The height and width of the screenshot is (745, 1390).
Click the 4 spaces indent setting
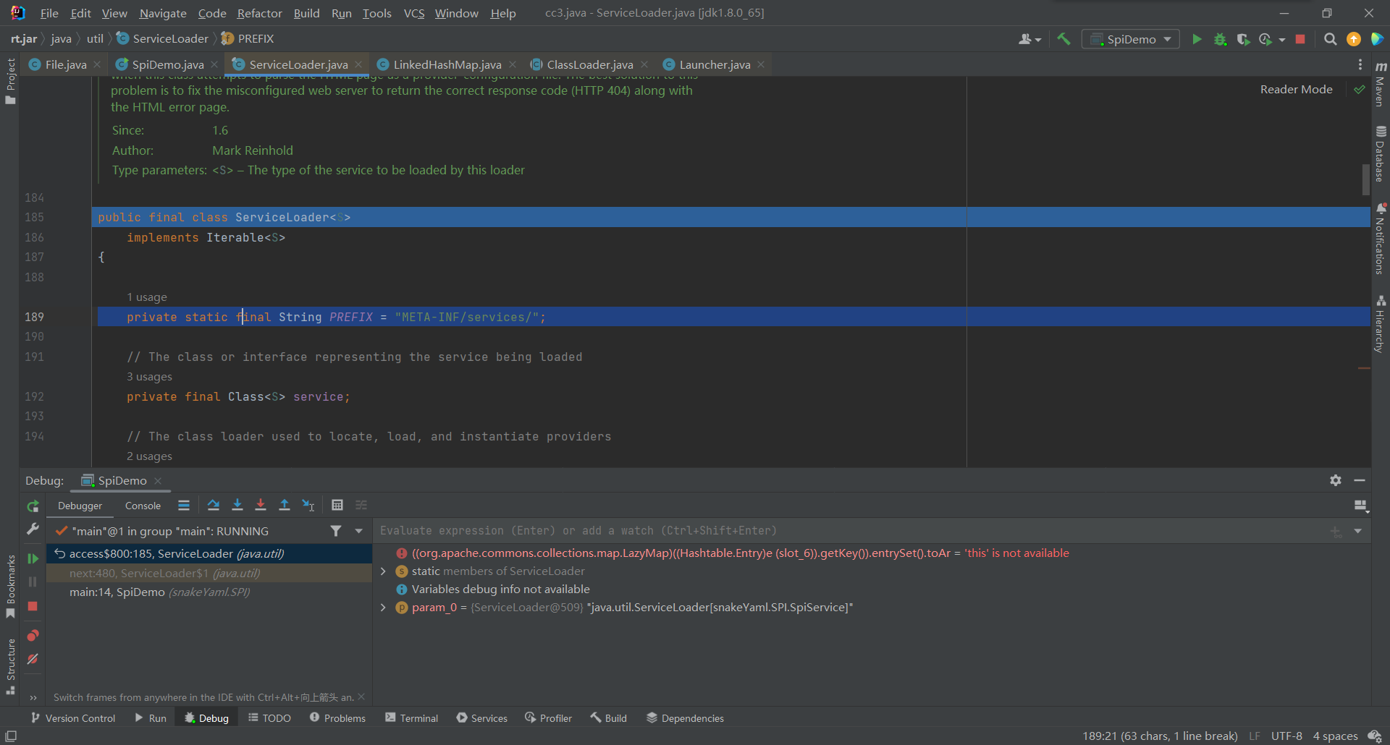point(1335,736)
